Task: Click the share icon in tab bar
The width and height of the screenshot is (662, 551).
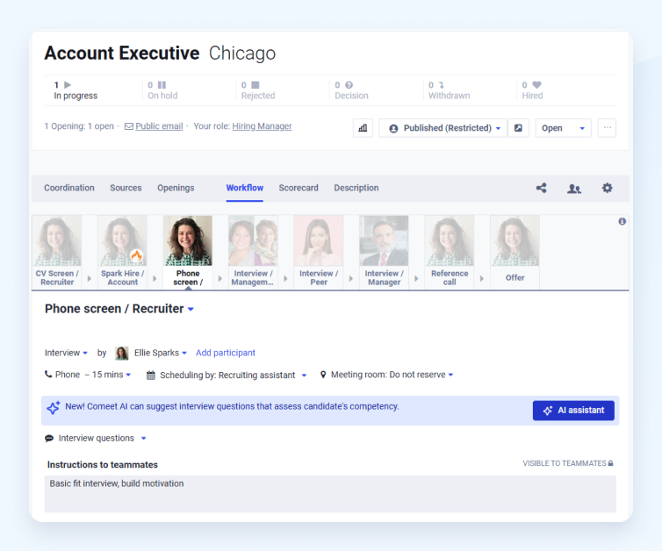Action: (x=541, y=188)
